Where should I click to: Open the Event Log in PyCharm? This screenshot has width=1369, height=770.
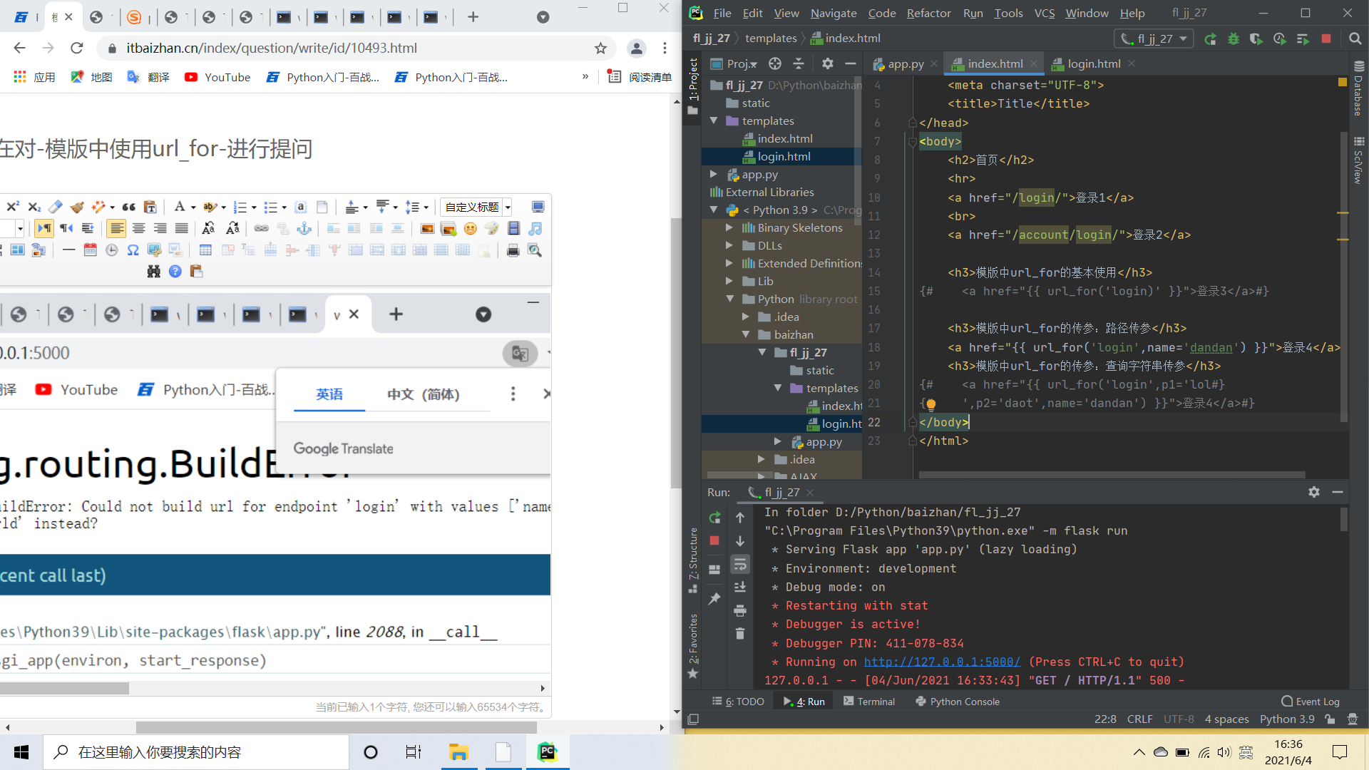click(1311, 702)
